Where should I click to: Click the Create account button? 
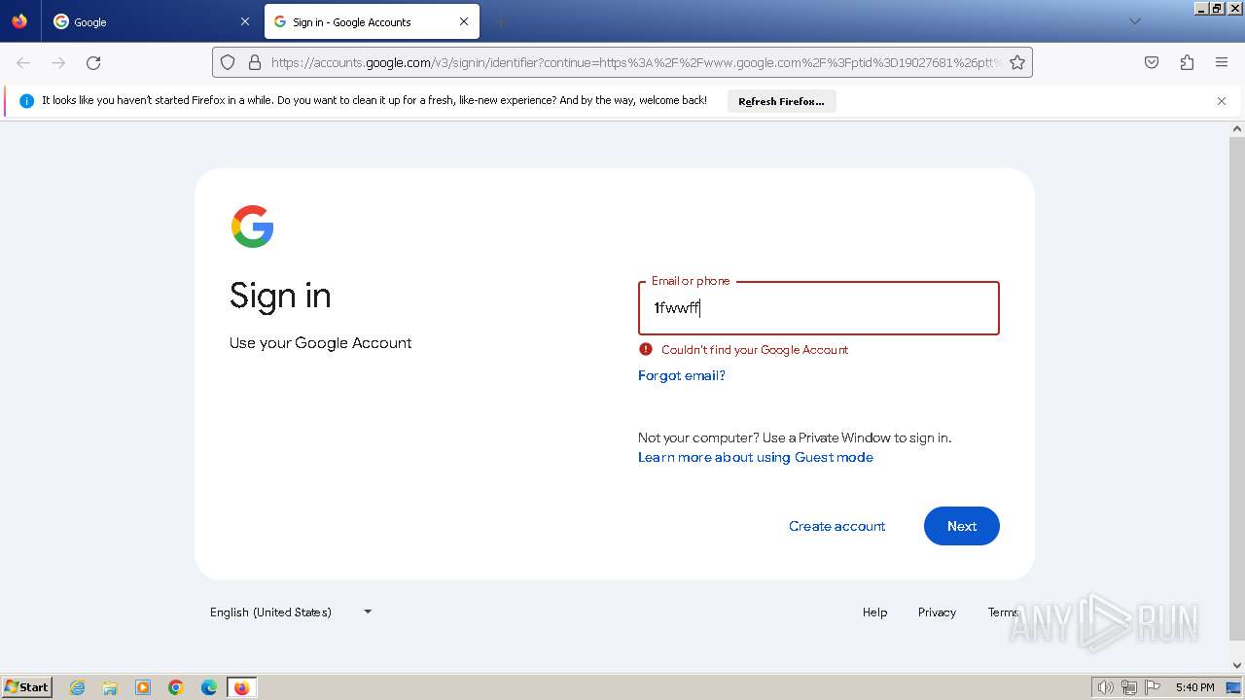point(837,526)
